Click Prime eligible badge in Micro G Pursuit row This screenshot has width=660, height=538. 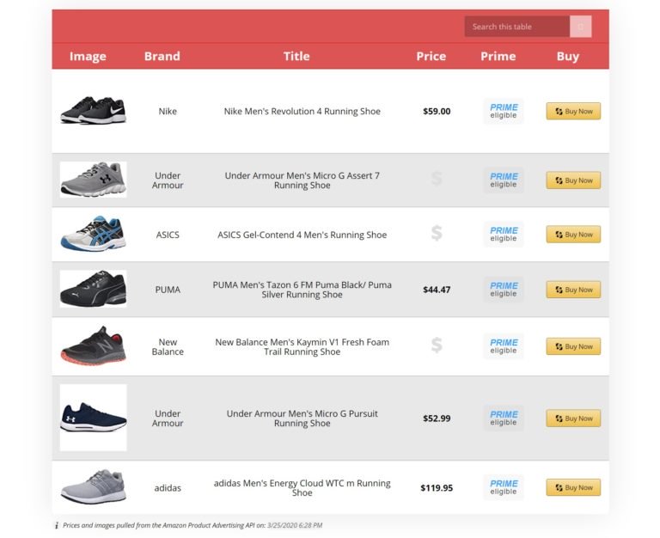(504, 419)
